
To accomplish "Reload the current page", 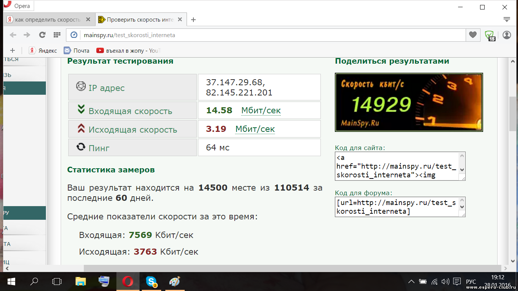I will (x=42, y=35).
